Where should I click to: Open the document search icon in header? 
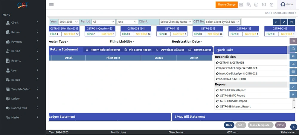click(248, 4)
